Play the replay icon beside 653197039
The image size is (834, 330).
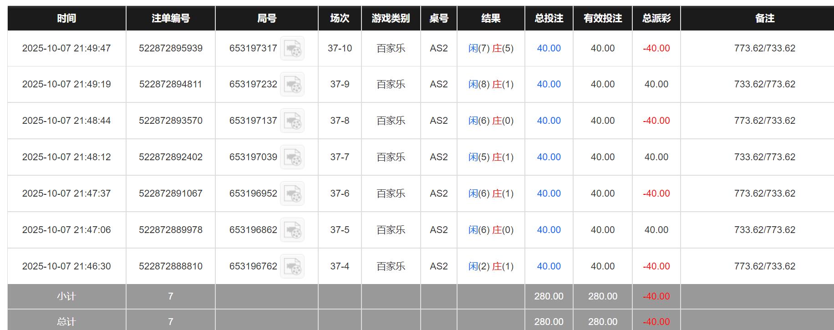pyautogui.click(x=294, y=157)
